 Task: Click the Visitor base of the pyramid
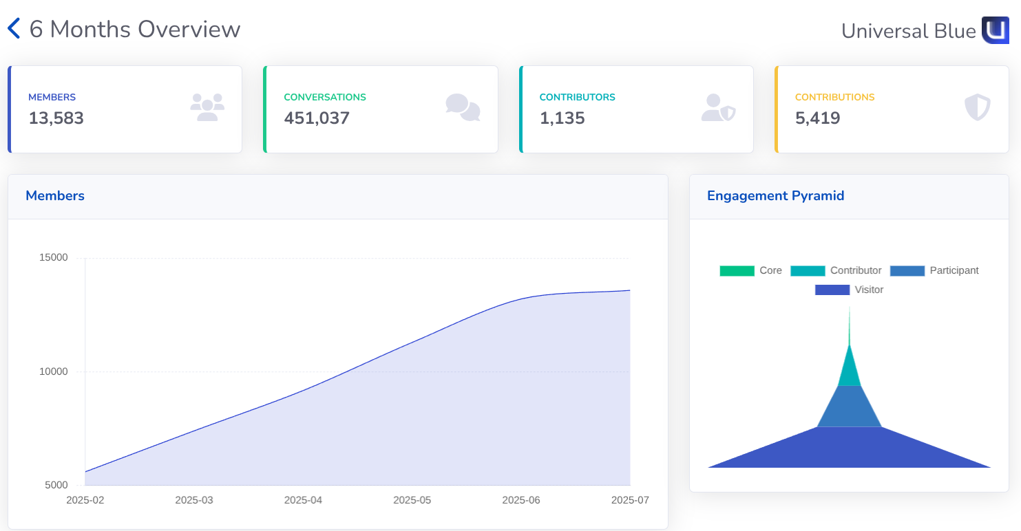(849, 451)
